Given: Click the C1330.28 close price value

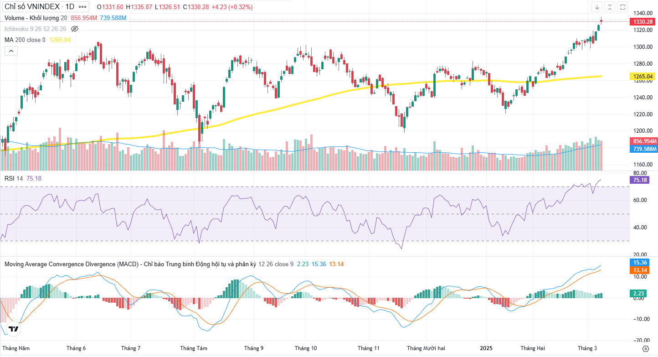Looking at the screenshot, I should pos(195,7).
